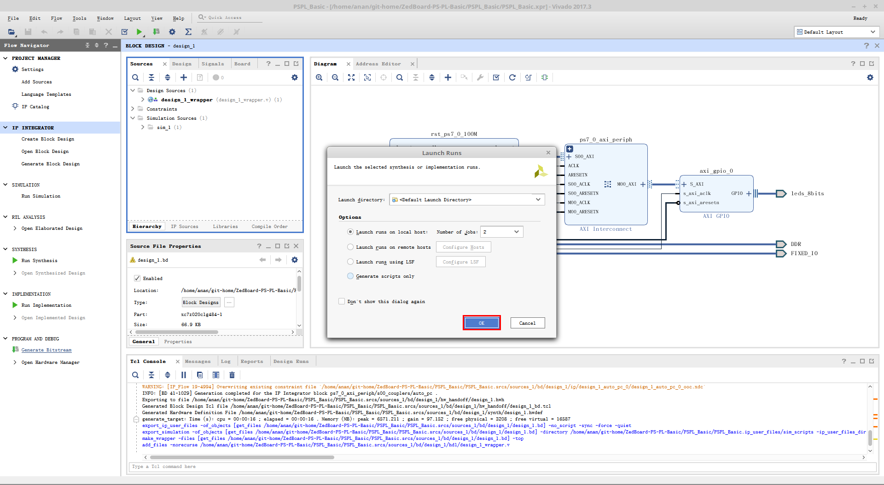The width and height of the screenshot is (884, 485).
Task: Collapse all items in the Sources panel
Action: pos(151,77)
